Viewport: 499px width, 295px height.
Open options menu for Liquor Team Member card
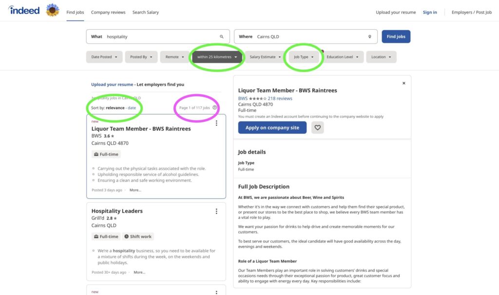coord(216,123)
